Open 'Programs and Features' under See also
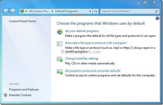 coord(24,89)
